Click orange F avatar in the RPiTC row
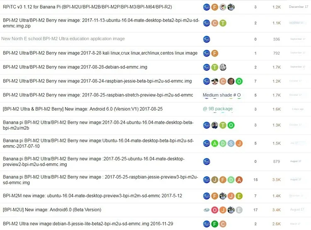Screen dimensions: 311x230 (x=215, y=7)
